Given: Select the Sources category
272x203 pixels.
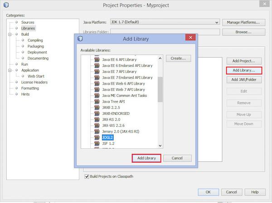Looking at the screenshot, I should tap(28, 22).
